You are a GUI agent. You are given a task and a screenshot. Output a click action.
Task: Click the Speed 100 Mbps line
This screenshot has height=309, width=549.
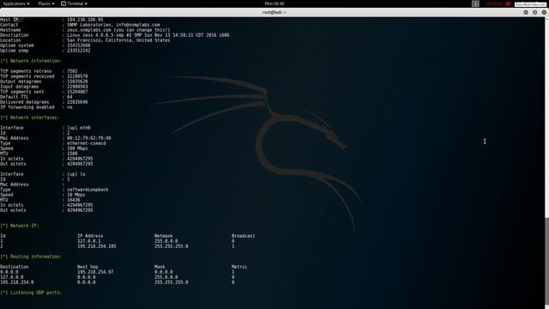[44, 148]
